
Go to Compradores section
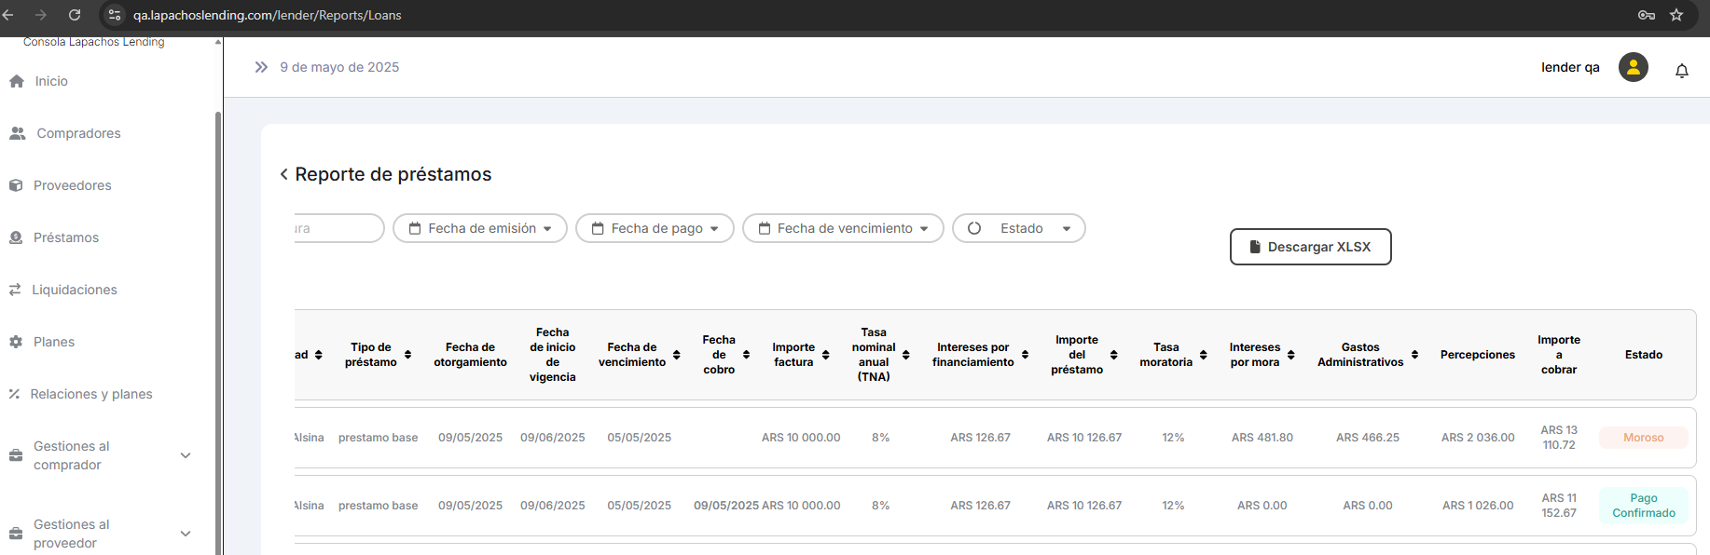78,133
